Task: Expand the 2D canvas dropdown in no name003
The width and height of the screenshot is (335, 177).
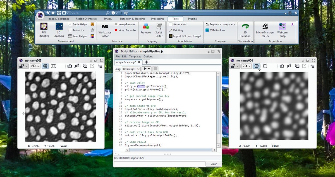Action: coord(35,66)
